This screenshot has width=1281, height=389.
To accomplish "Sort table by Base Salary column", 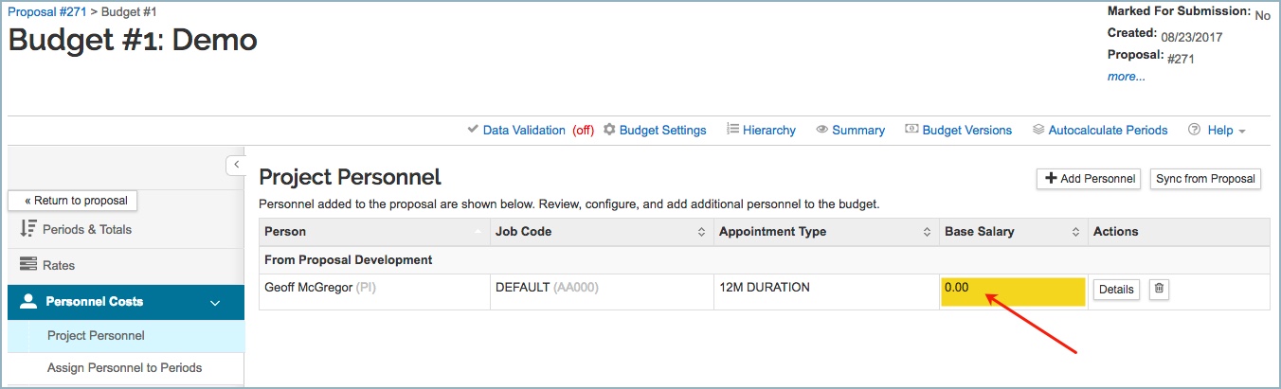I will (1012, 232).
